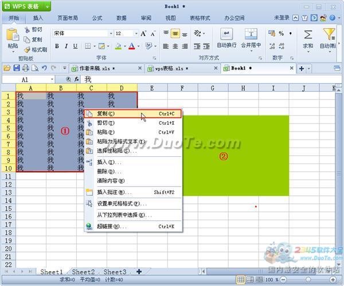Image resolution: width=344 pixels, height=286 pixels.
Task: Click the red font color A icon
Action: [132, 46]
